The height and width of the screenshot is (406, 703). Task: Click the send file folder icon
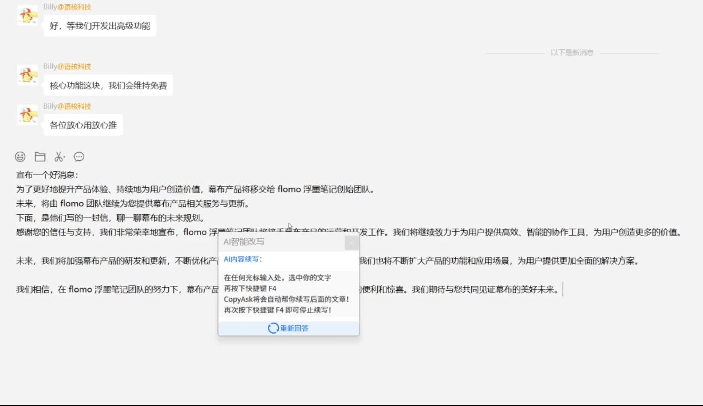[x=40, y=157]
